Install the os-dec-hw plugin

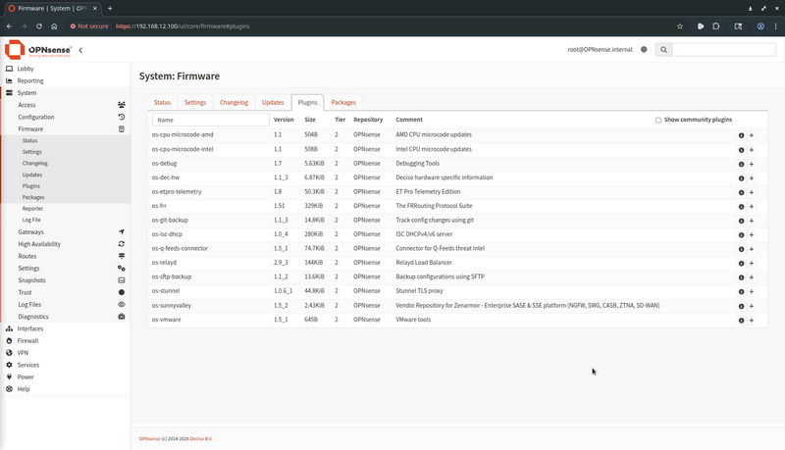pos(752,178)
